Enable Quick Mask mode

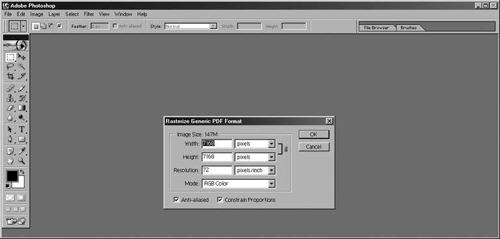coord(21,197)
